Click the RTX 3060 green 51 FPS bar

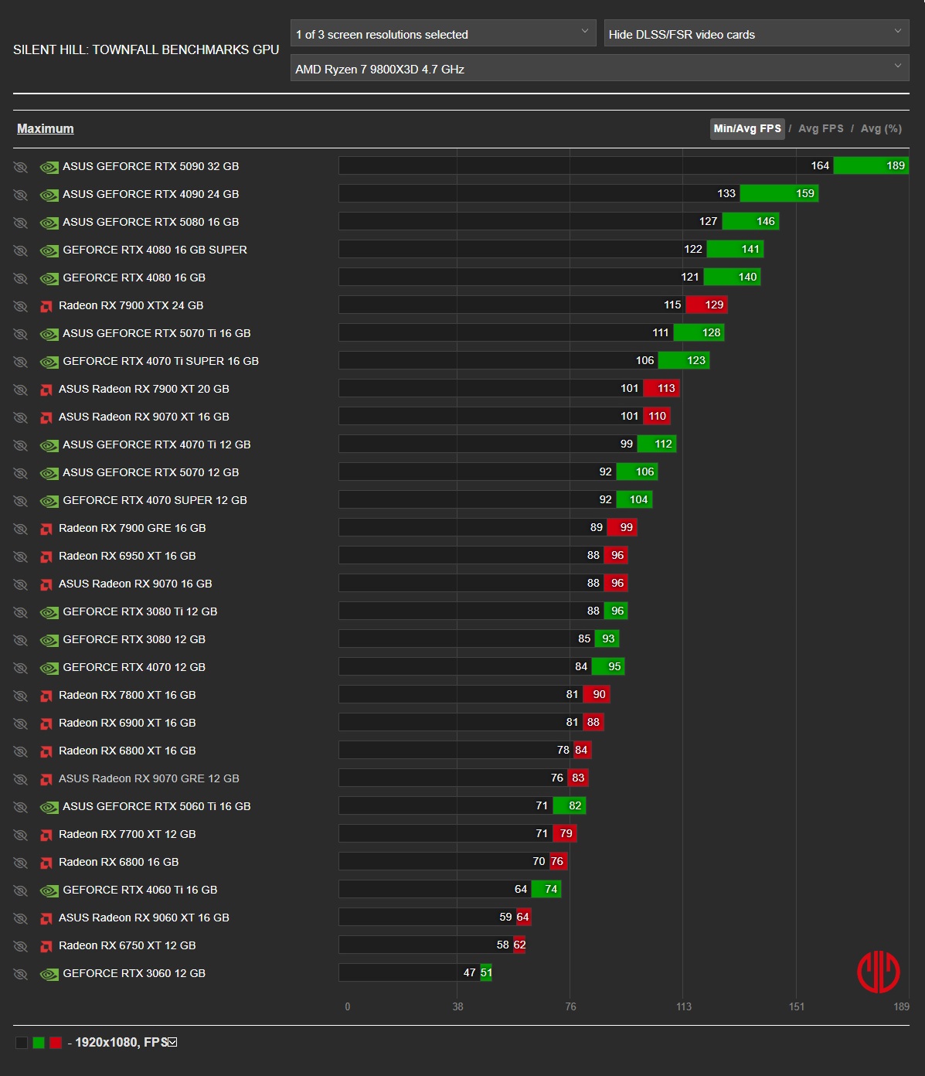[x=486, y=972]
